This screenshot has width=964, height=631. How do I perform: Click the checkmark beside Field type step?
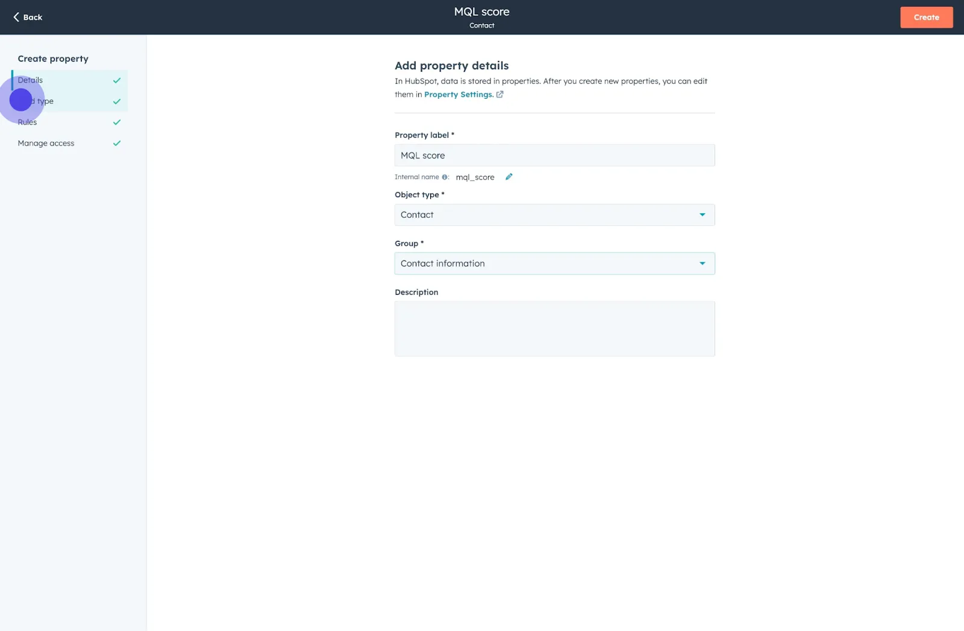(x=117, y=101)
